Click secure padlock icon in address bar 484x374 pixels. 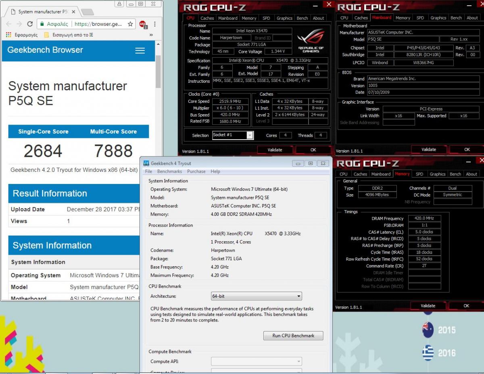(x=42, y=24)
